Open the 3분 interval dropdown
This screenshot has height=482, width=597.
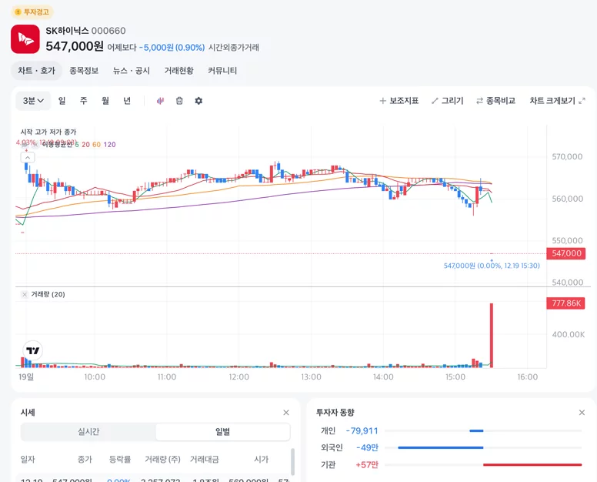[33, 101]
